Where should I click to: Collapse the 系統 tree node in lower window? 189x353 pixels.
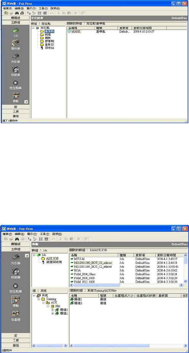point(34,295)
